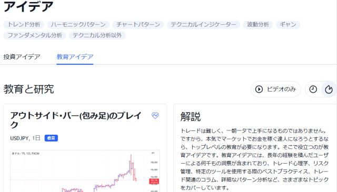Choose the テクニカルインジケーター tag
337x192 pixels.
click(x=203, y=25)
